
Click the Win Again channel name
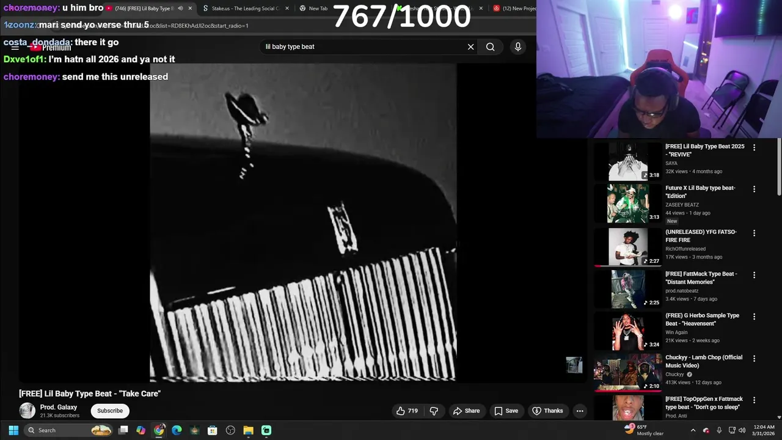[678, 332]
